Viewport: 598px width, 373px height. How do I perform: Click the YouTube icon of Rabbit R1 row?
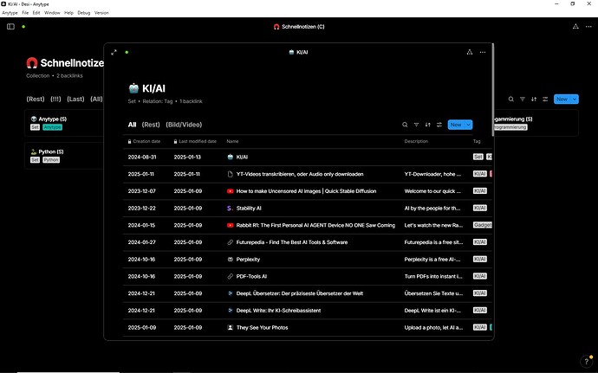pyautogui.click(x=230, y=225)
